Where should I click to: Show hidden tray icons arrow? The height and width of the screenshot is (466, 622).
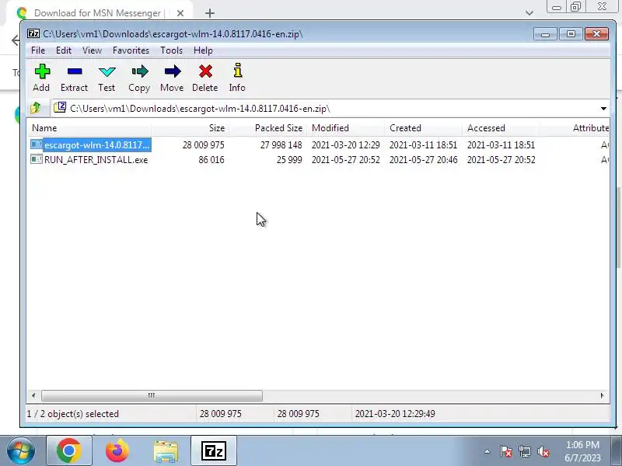pos(487,451)
